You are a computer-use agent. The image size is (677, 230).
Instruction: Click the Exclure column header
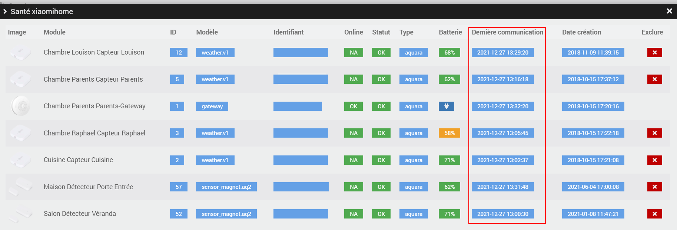[652, 32]
